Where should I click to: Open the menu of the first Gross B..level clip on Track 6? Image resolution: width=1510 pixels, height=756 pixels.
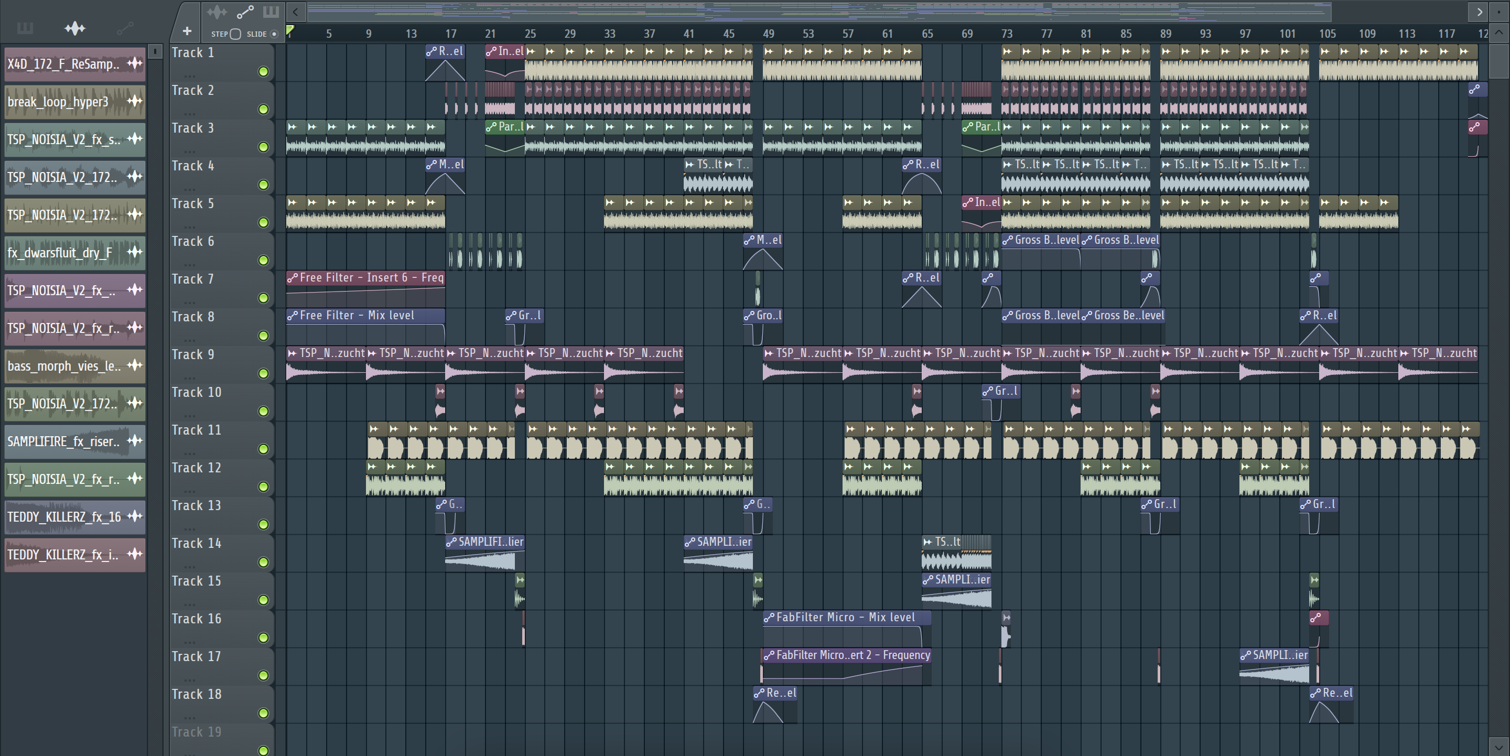(x=1008, y=240)
